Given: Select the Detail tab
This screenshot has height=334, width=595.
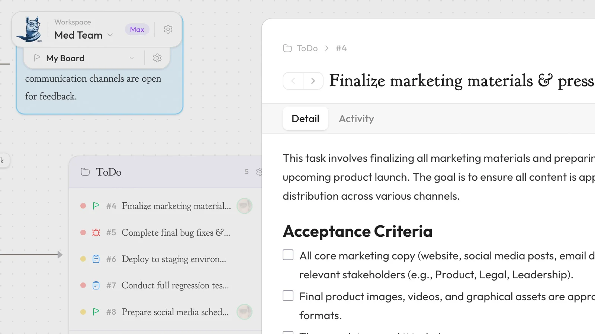Looking at the screenshot, I should click(305, 119).
